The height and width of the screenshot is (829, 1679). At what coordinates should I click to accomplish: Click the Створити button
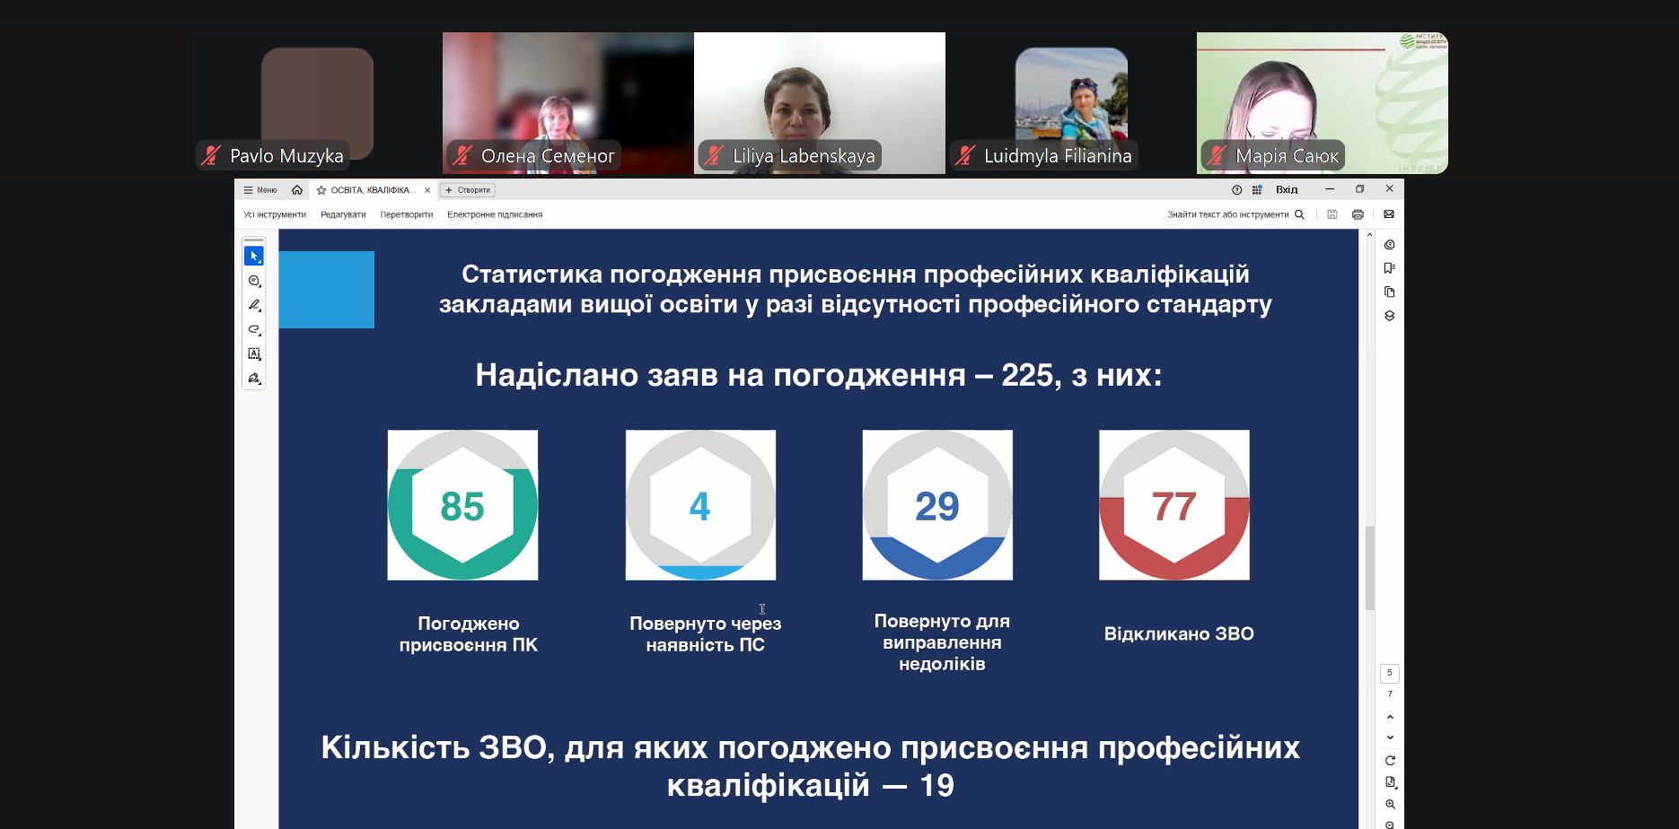coord(468,190)
